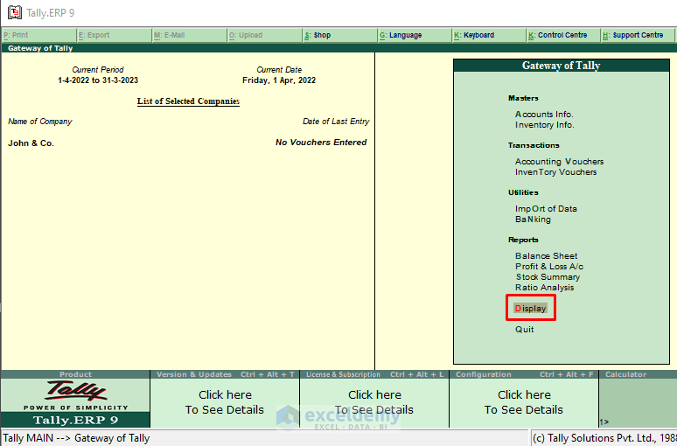Click the 'Gateway of Tally' menu title
The width and height of the screenshot is (677, 446).
point(562,66)
